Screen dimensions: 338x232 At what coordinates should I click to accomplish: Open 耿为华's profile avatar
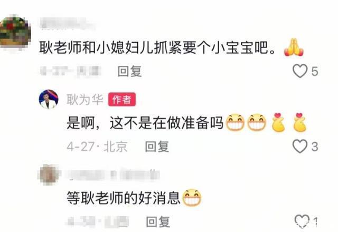point(49,99)
